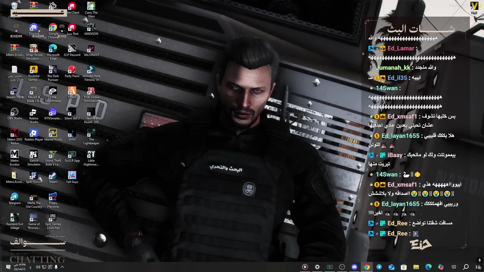Launch the Marvel Rivals desktop shortcut
This screenshot has height=272, width=484.
pos(53,135)
